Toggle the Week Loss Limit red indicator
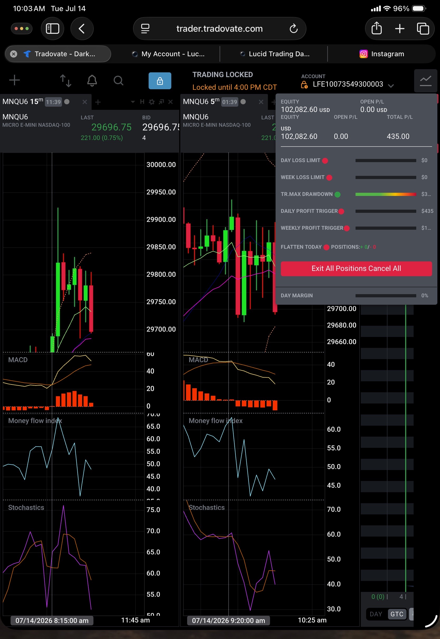The height and width of the screenshot is (639, 440). point(329,177)
